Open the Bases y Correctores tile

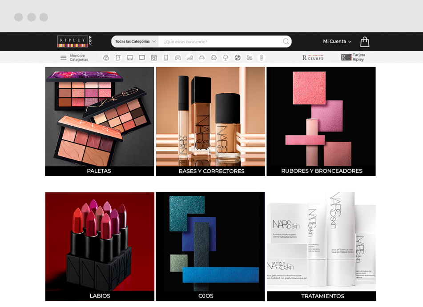click(211, 121)
